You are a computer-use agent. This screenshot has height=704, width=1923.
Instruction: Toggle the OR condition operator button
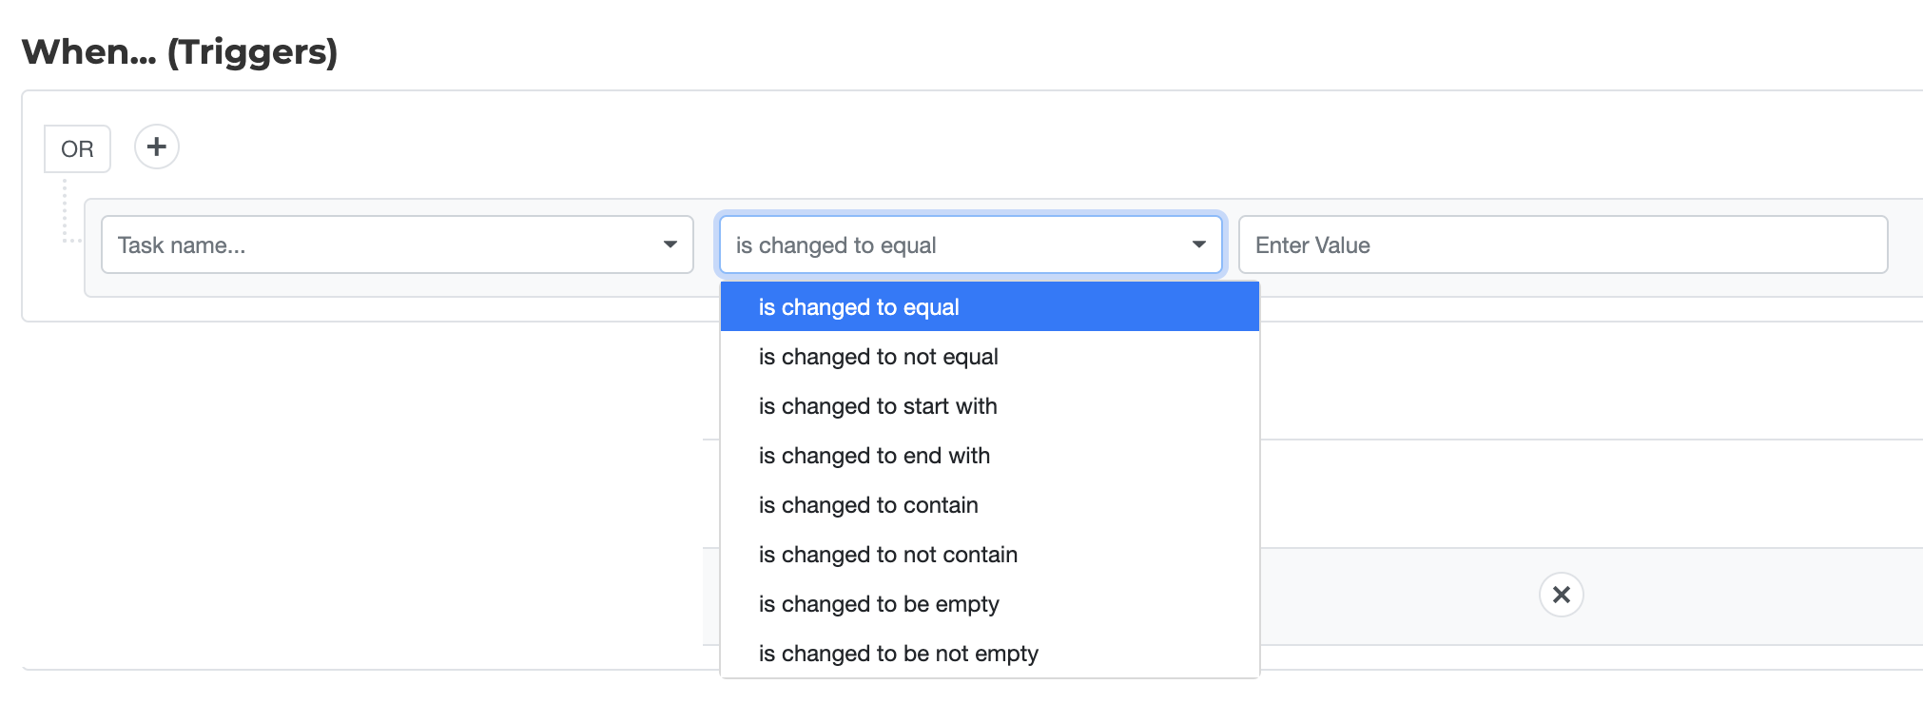[x=77, y=149]
